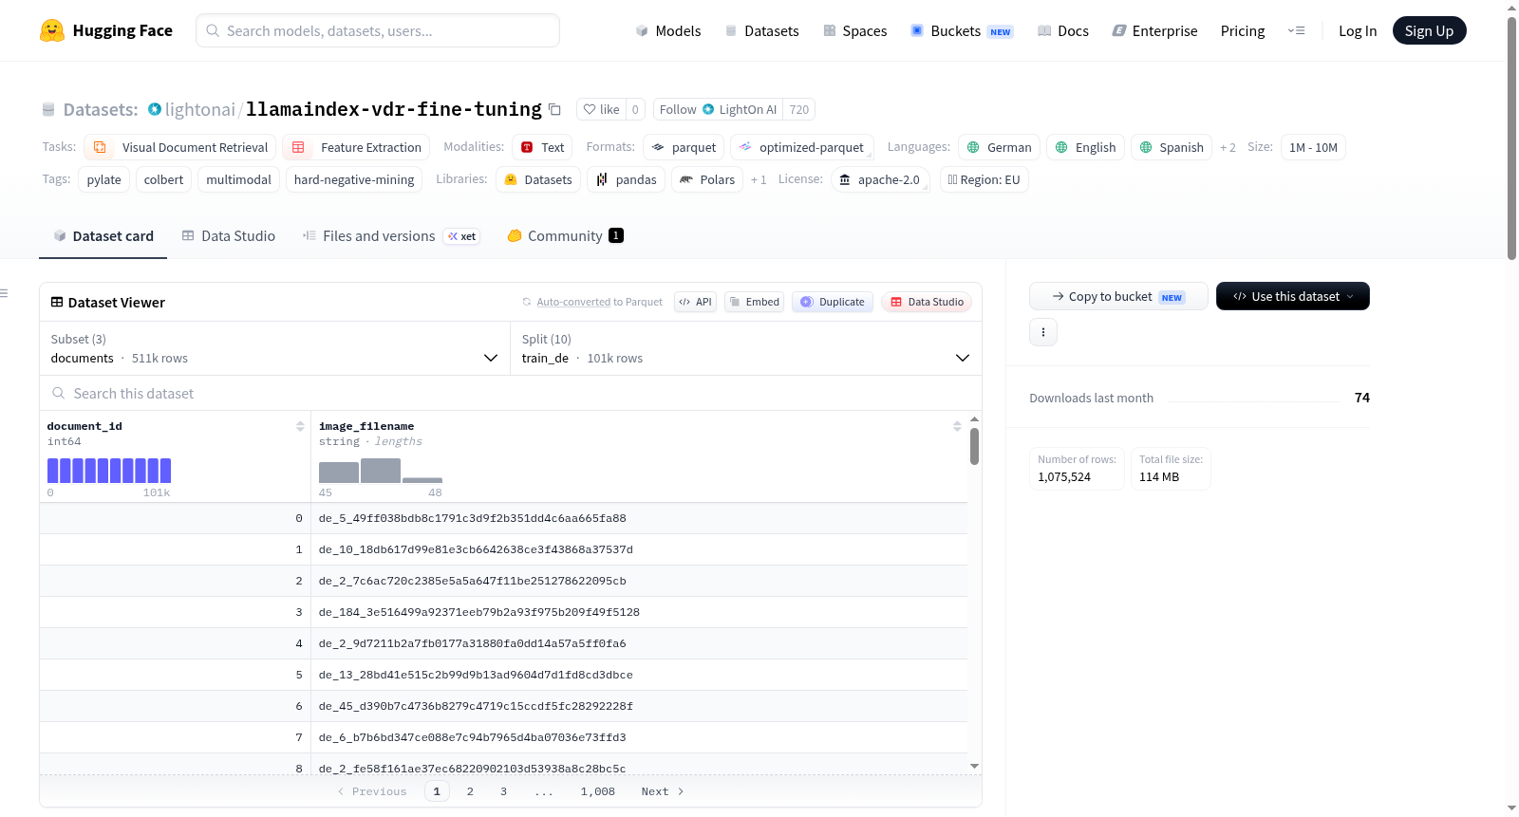Open the left sidebar table-of-contents icon

tap(4, 293)
